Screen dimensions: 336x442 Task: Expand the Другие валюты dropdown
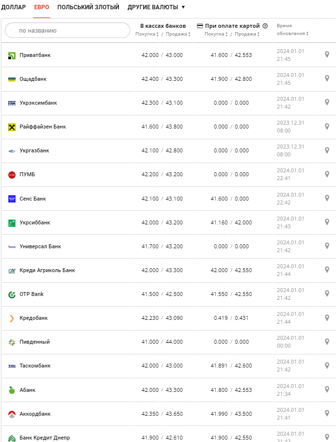click(x=156, y=7)
